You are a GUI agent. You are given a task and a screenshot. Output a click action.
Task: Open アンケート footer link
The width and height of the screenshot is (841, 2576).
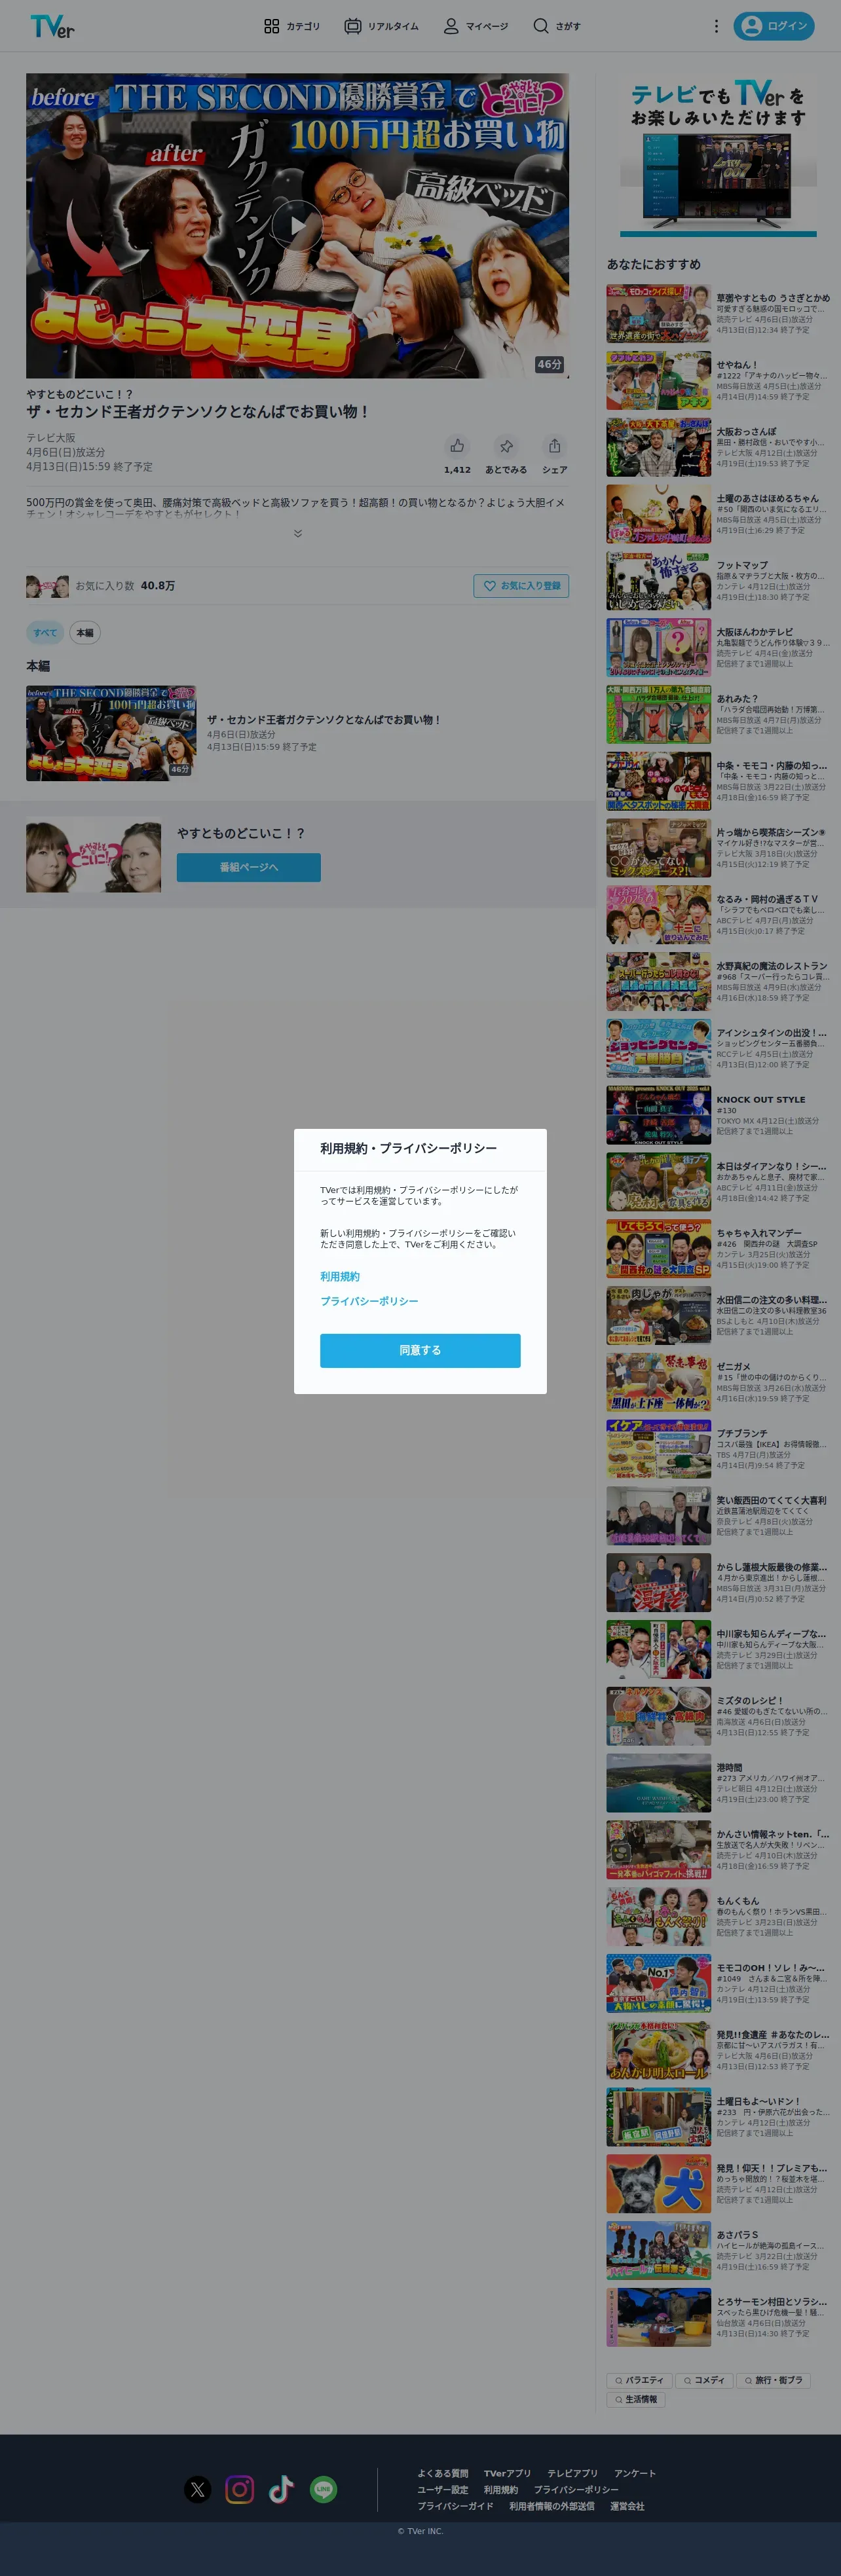pos(635,2474)
